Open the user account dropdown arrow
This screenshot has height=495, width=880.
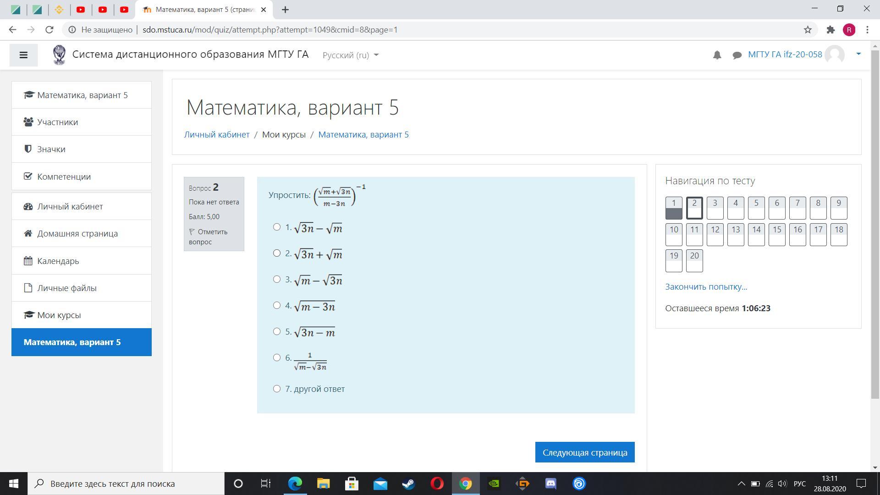(x=858, y=54)
